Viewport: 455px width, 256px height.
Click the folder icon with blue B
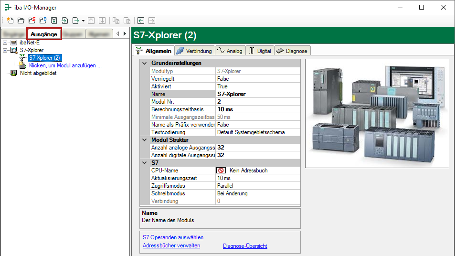42,21
